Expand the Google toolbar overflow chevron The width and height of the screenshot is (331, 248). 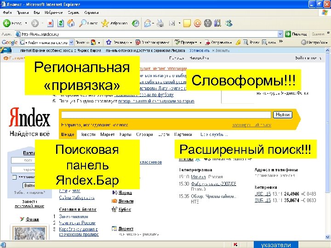pos(281,41)
